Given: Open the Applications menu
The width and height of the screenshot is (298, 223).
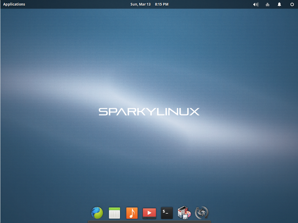Looking at the screenshot, I should coord(14,4).
